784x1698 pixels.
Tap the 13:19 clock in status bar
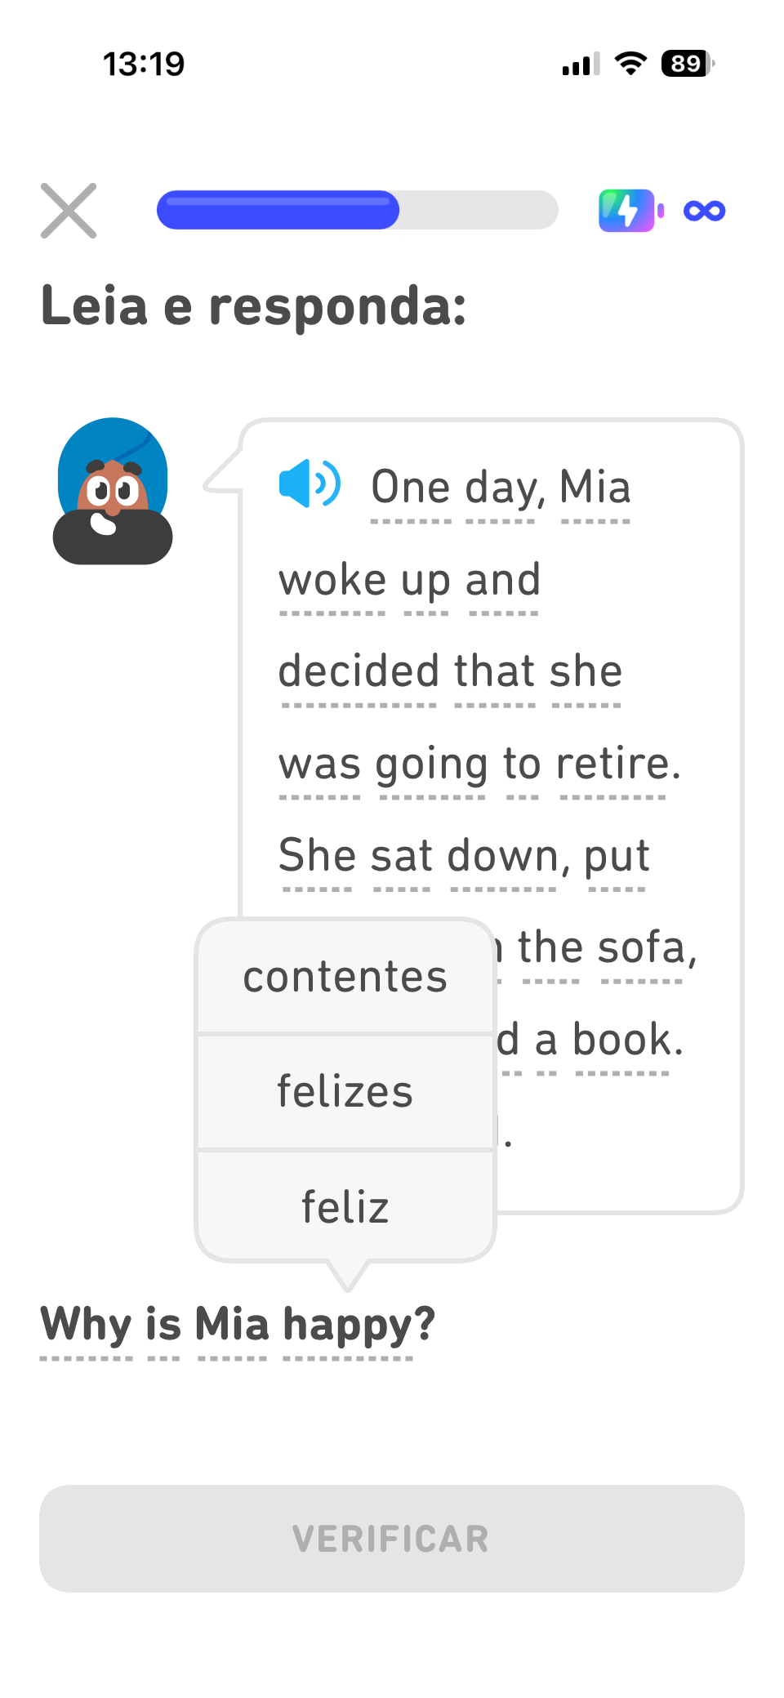point(144,64)
